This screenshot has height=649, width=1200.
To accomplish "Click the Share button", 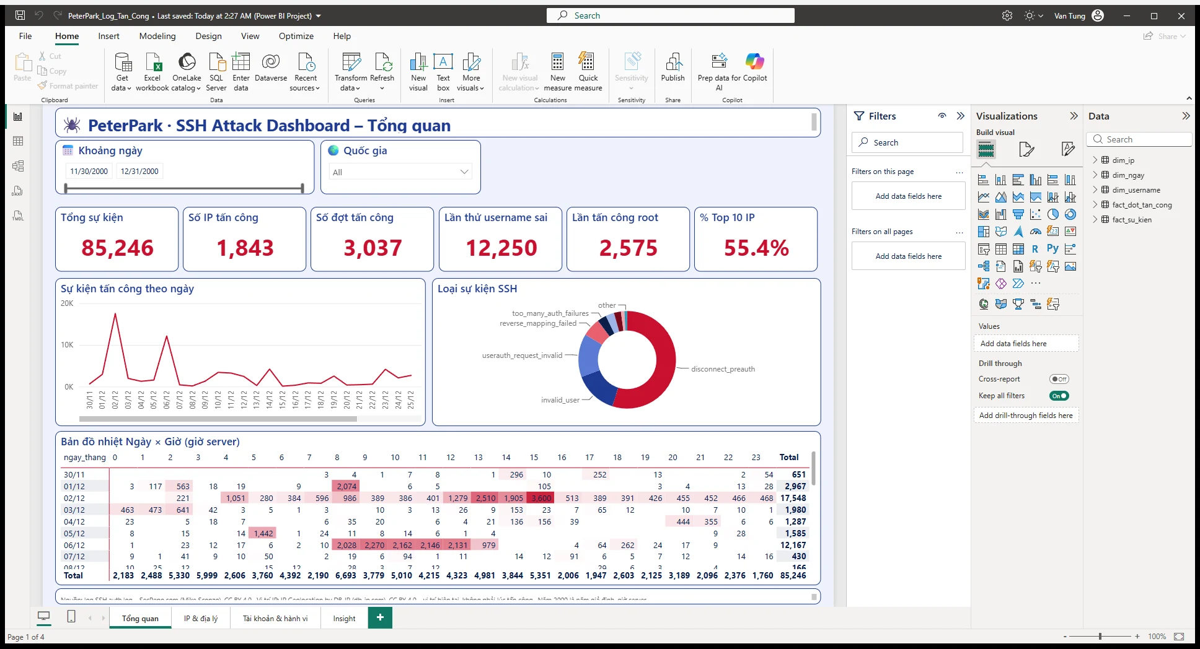I will pos(1165,36).
